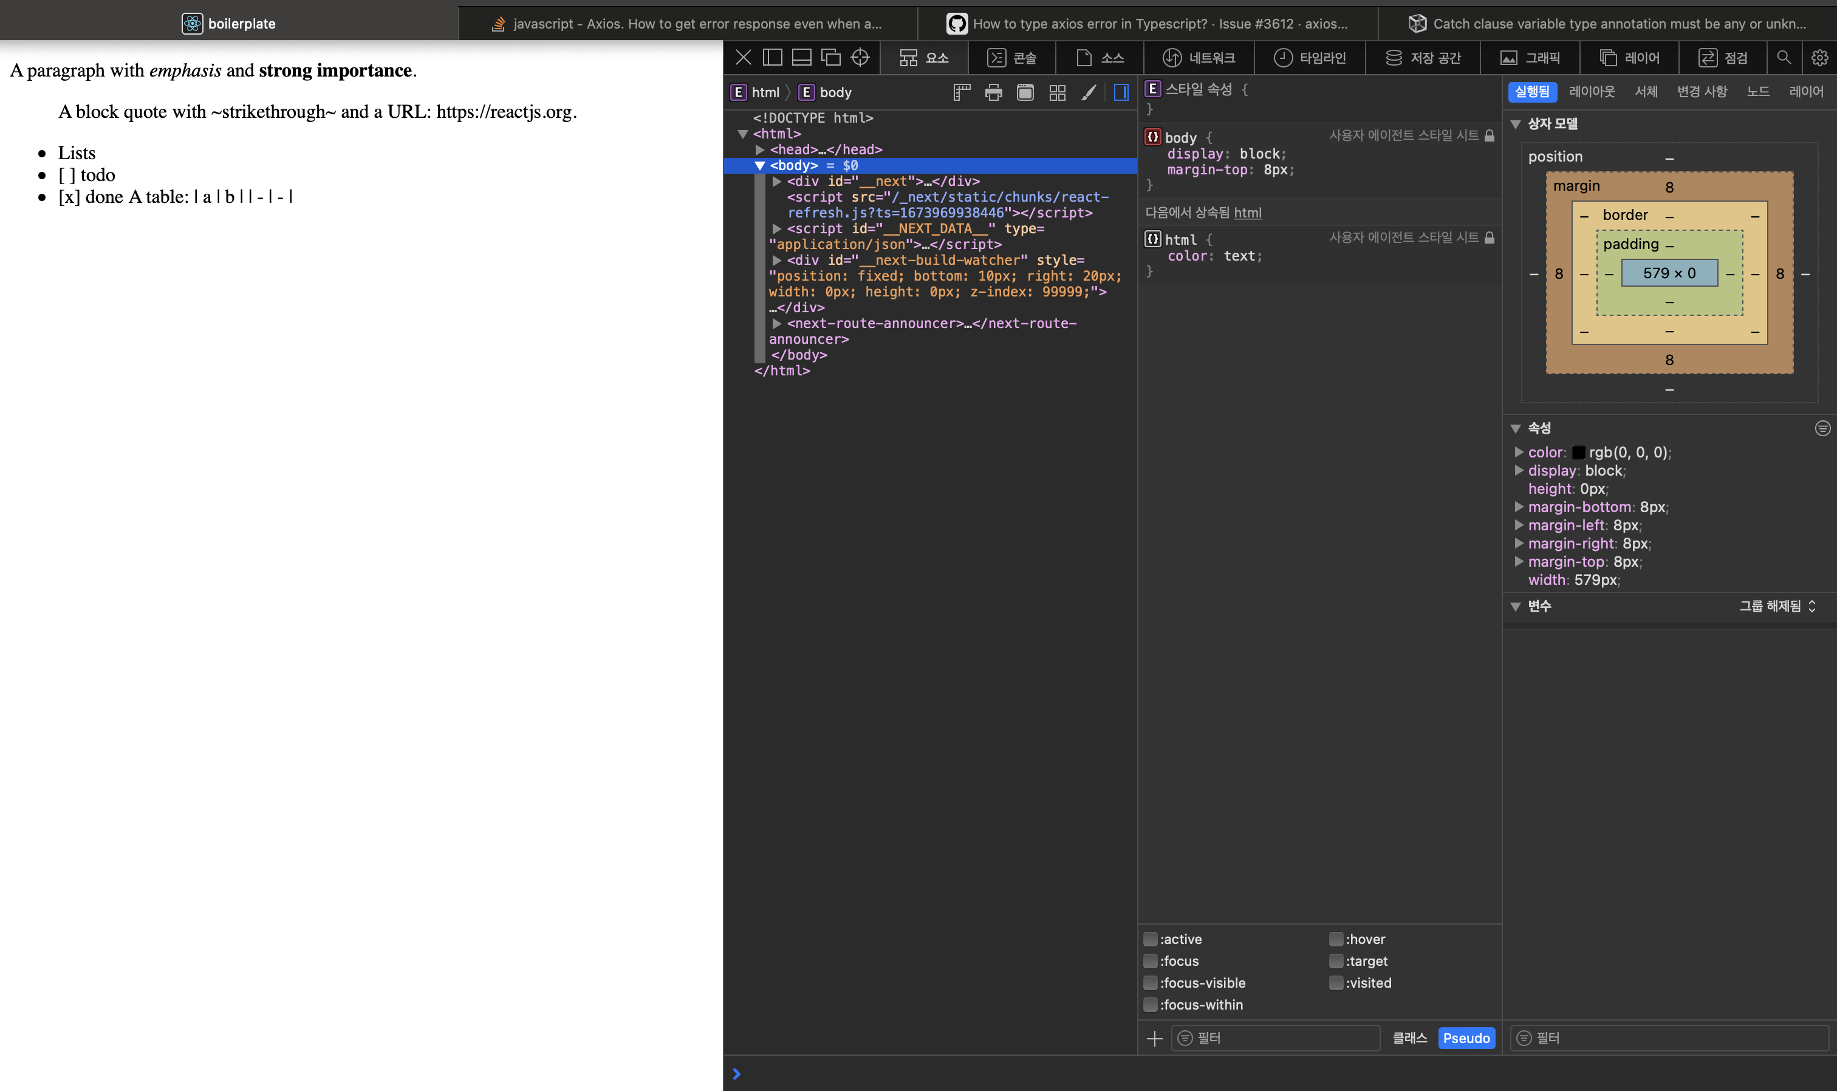Screen dimensions: 1837x1091
Task: Toggle the details sidebar icon
Action: tap(1121, 92)
